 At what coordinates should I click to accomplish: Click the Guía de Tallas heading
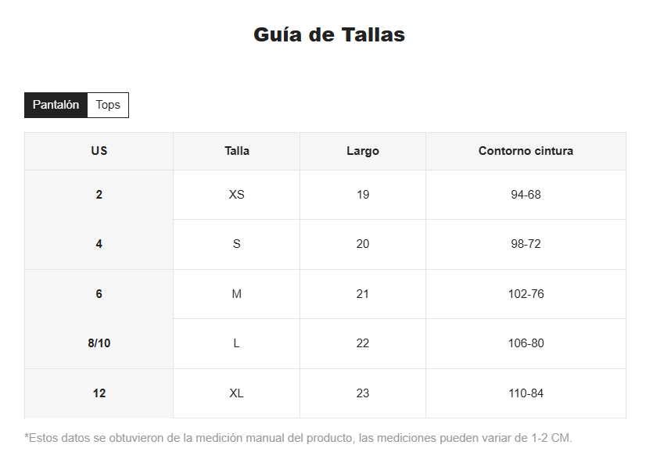329,35
